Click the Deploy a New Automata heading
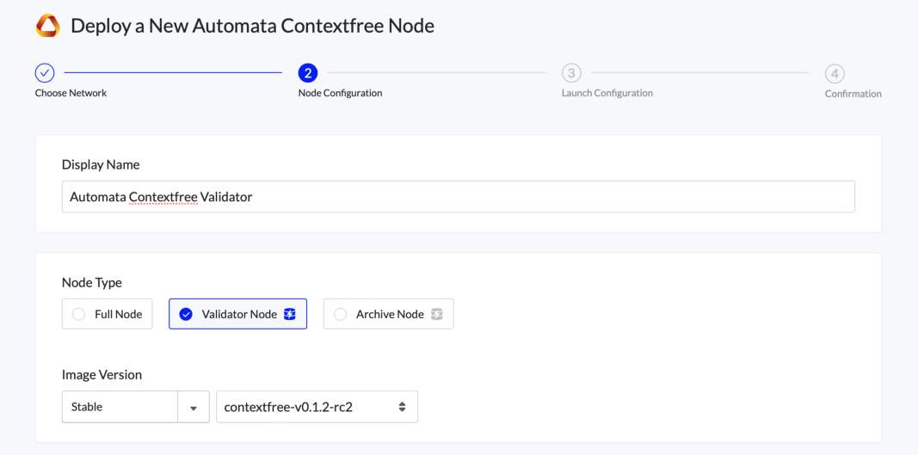 point(252,26)
